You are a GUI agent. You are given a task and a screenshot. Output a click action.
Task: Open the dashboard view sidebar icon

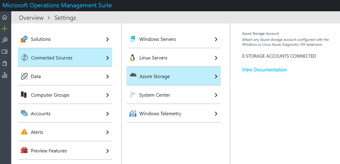pyautogui.click(x=5, y=52)
